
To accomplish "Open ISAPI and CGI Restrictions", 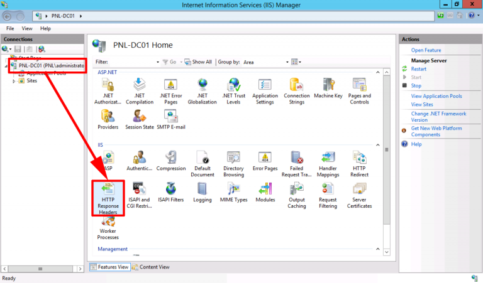I will point(139,195).
